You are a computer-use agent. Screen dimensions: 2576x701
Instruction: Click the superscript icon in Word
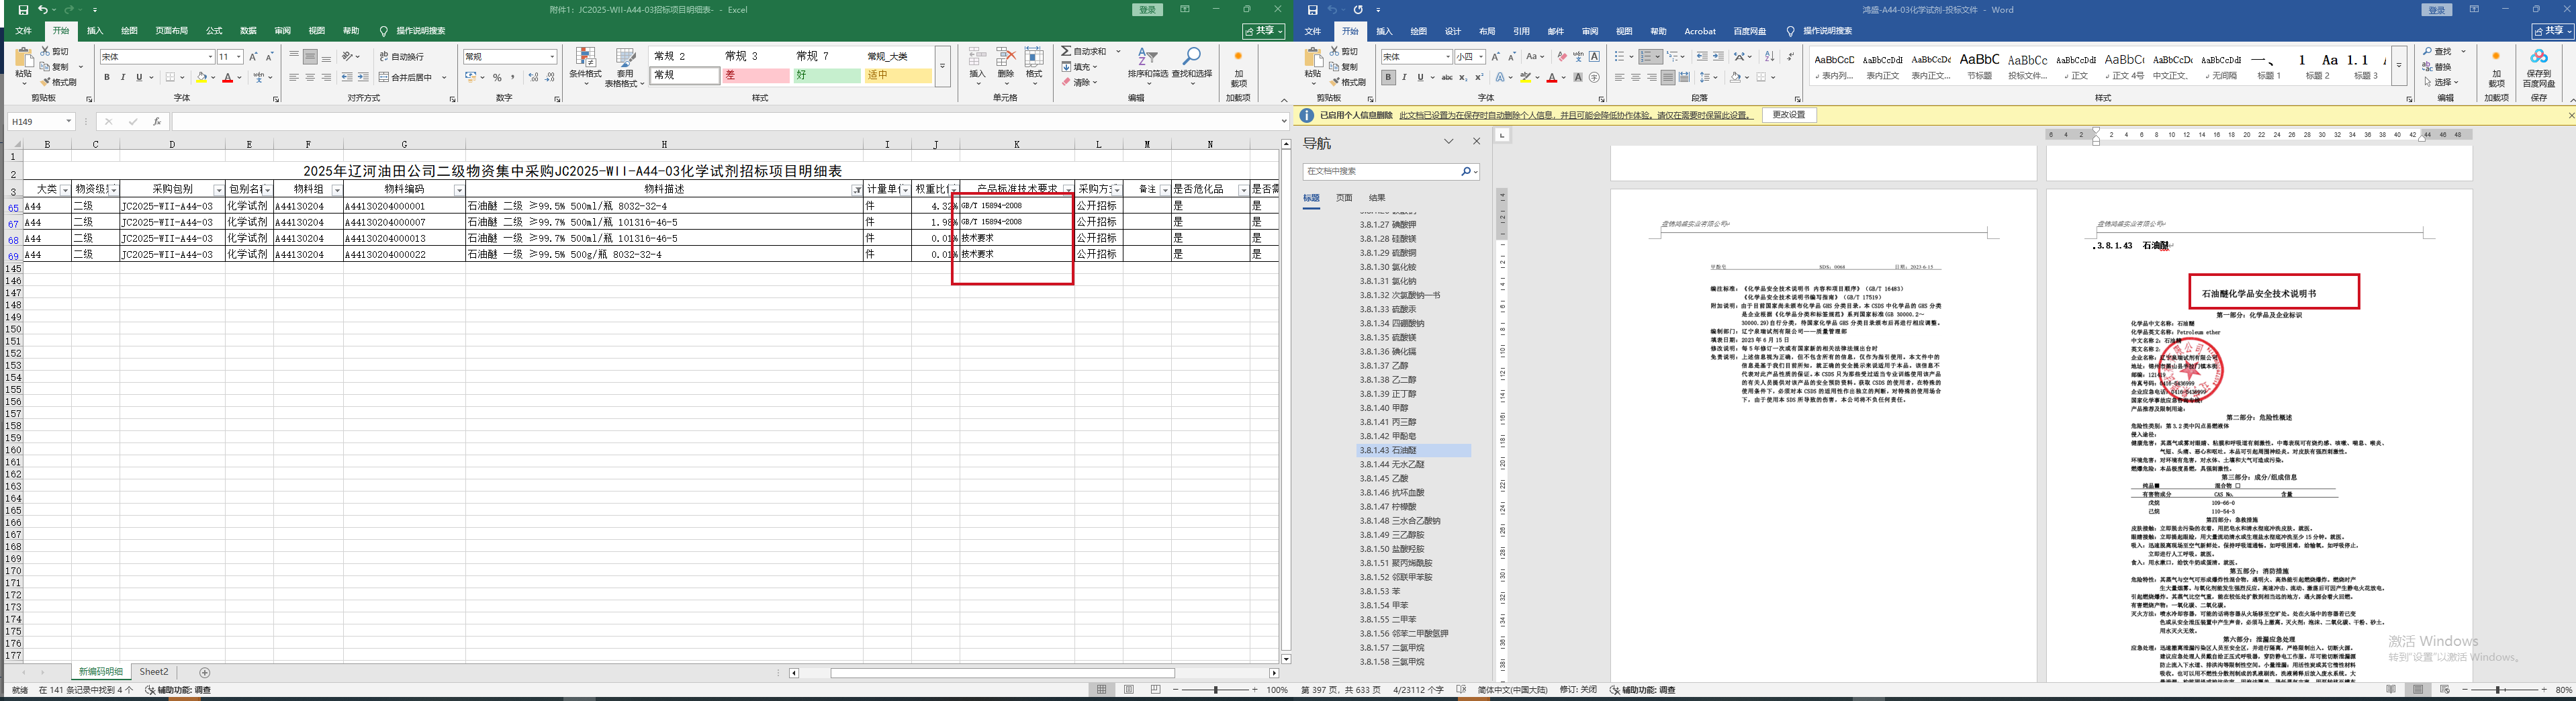pos(1479,77)
